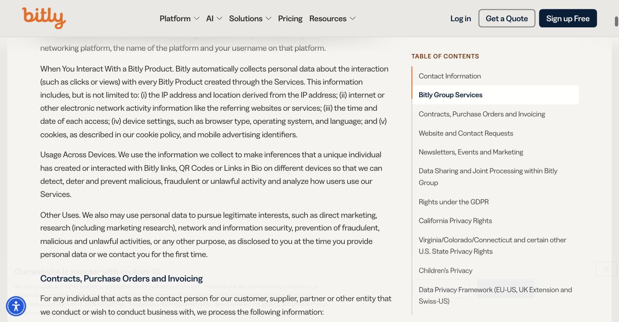
Task: Click the Get a Quote button
Action: point(507,18)
